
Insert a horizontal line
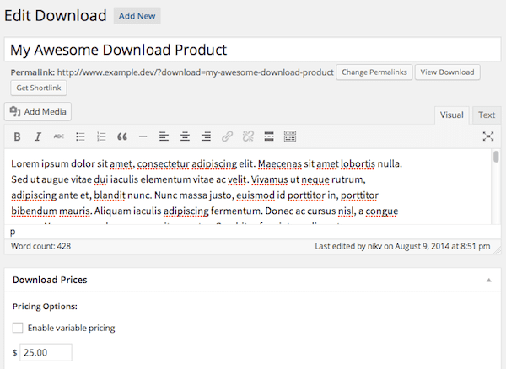click(143, 136)
